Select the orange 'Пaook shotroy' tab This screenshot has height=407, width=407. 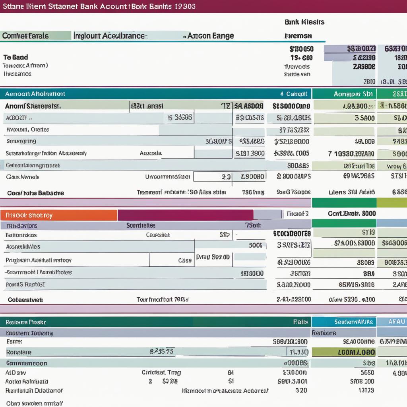pos(59,215)
